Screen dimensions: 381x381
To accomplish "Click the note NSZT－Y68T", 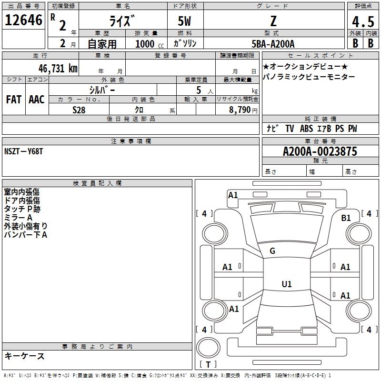I will tap(23, 151).
